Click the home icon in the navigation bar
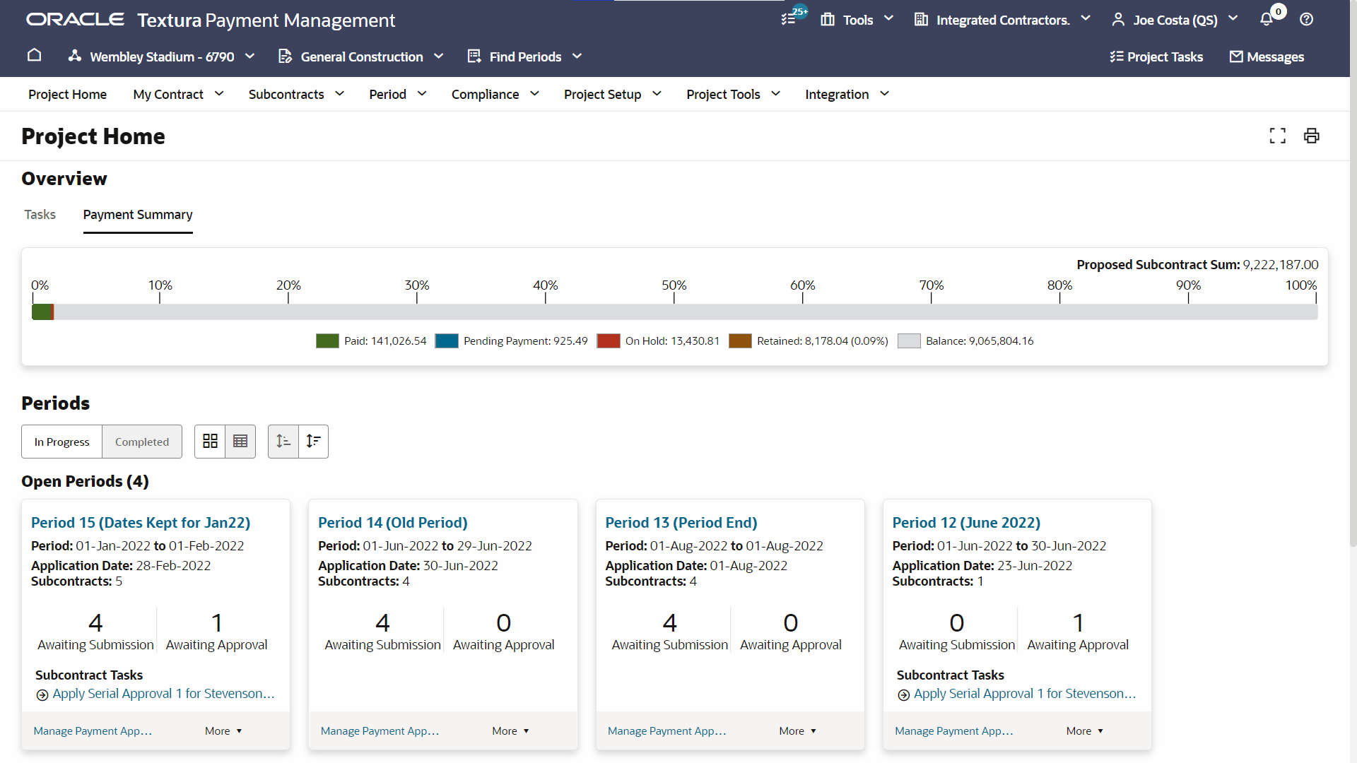 (34, 56)
